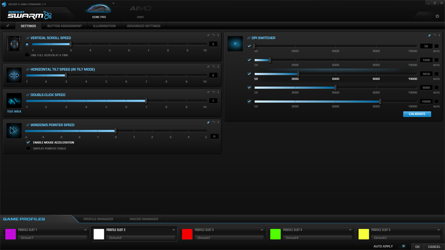Expand the Profile Slot 2 dropdown
The width and height of the screenshot is (445, 250).
[x=174, y=230]
